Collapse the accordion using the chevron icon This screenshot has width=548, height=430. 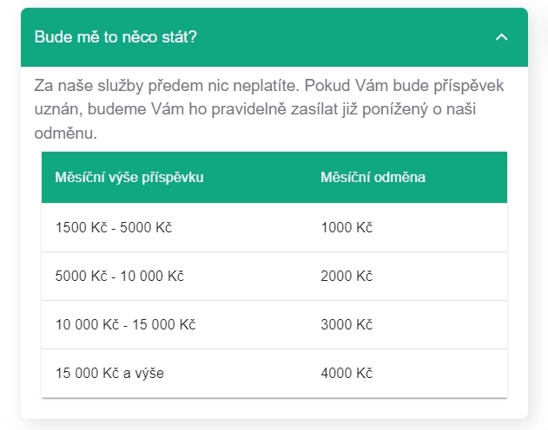[500, 37]
